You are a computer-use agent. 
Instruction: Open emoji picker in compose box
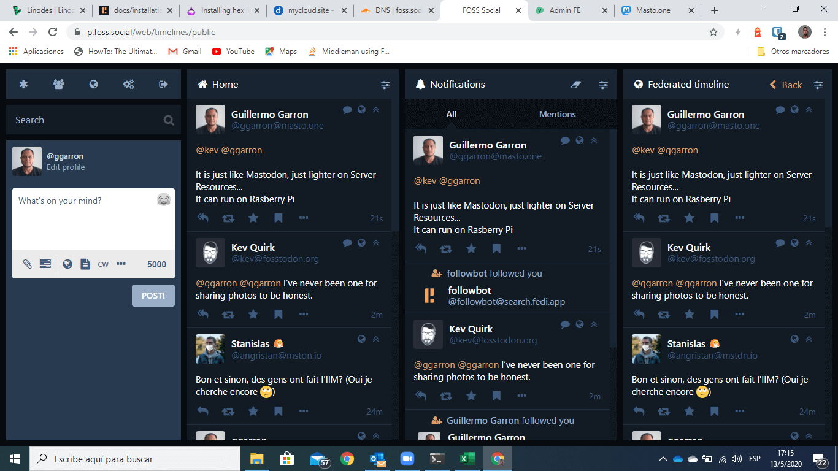click(163, 199)
